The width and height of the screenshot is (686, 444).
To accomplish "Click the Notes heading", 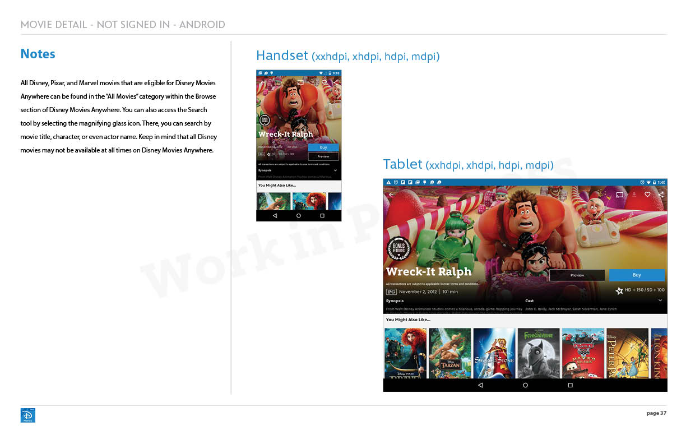I will pyautogui.click(x=38, y=54).
